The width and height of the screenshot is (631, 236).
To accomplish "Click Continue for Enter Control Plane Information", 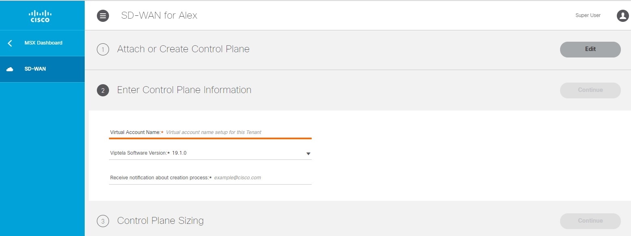I will 590,90.
